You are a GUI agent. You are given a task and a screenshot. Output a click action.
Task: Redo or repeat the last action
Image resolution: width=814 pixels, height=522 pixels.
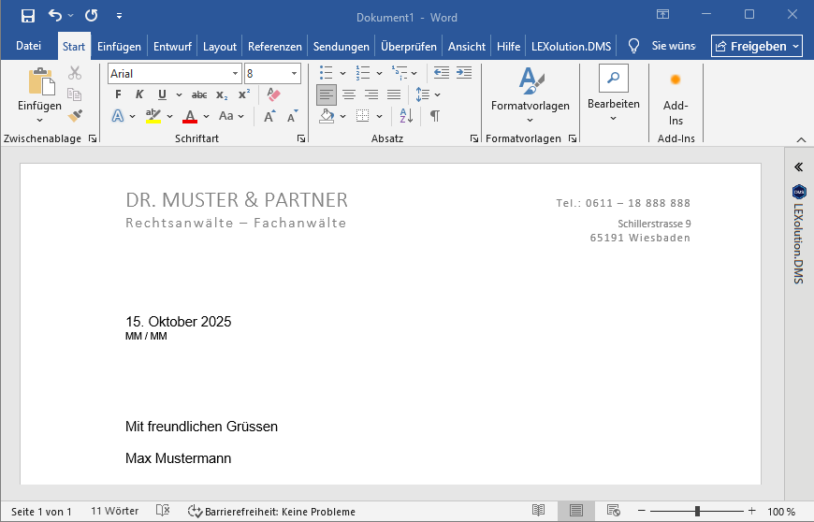[x=92, y=16]
